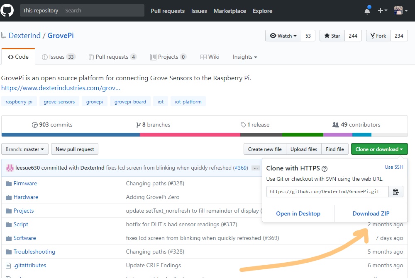The image size is (415, 278).
Task: Click Download ZIP
Action: tap(371, 213)
